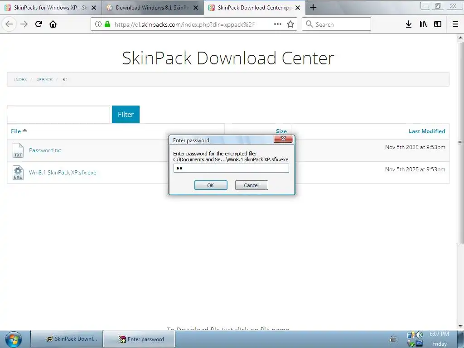464x348 pixels.
Task: Switch to SkinPack Downl... taskbar button
Action: tap(67, 339)
